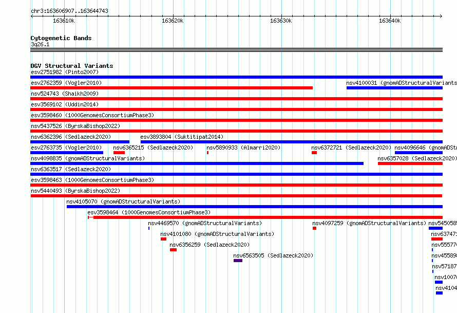Click the esv2751982 (Pinto2007) variant label

65,72
